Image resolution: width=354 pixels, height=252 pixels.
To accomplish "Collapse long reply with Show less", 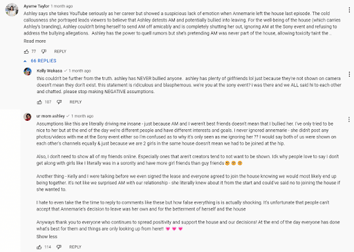I will point(46,237).
